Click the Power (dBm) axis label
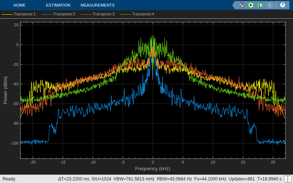 (5, 90)
